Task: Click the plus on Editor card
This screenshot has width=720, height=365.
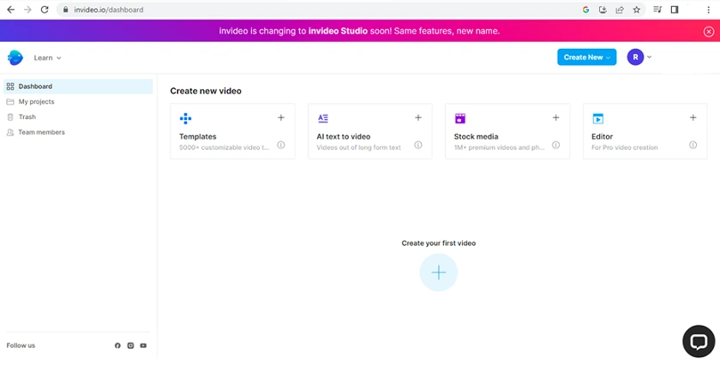Action: [x=693, y=117]
